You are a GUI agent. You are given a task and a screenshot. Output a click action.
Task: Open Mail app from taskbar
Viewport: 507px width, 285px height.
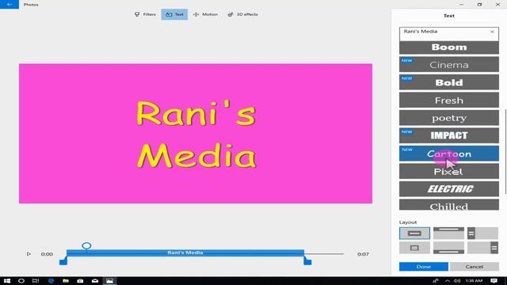pyautogui.click(x=95, y=281)
